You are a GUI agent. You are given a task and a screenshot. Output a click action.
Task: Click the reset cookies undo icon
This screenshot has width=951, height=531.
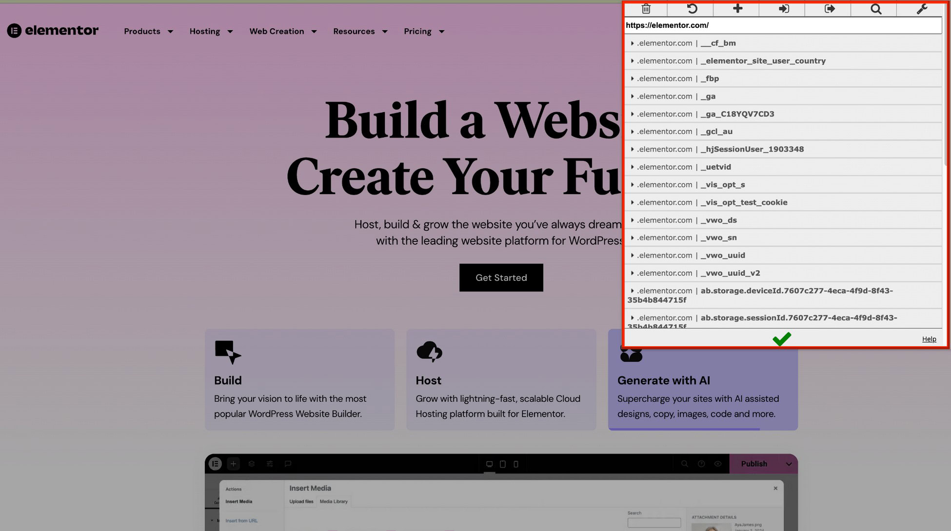pos(692,9)
